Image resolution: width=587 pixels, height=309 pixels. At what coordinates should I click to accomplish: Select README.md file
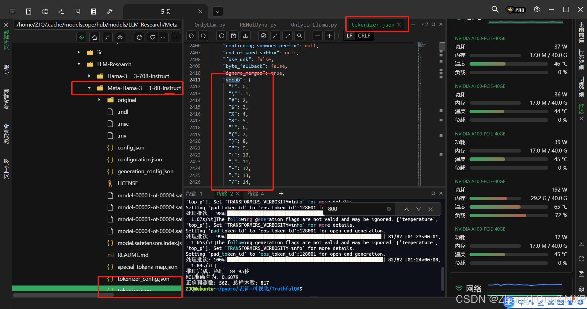[x=133, y=255]
